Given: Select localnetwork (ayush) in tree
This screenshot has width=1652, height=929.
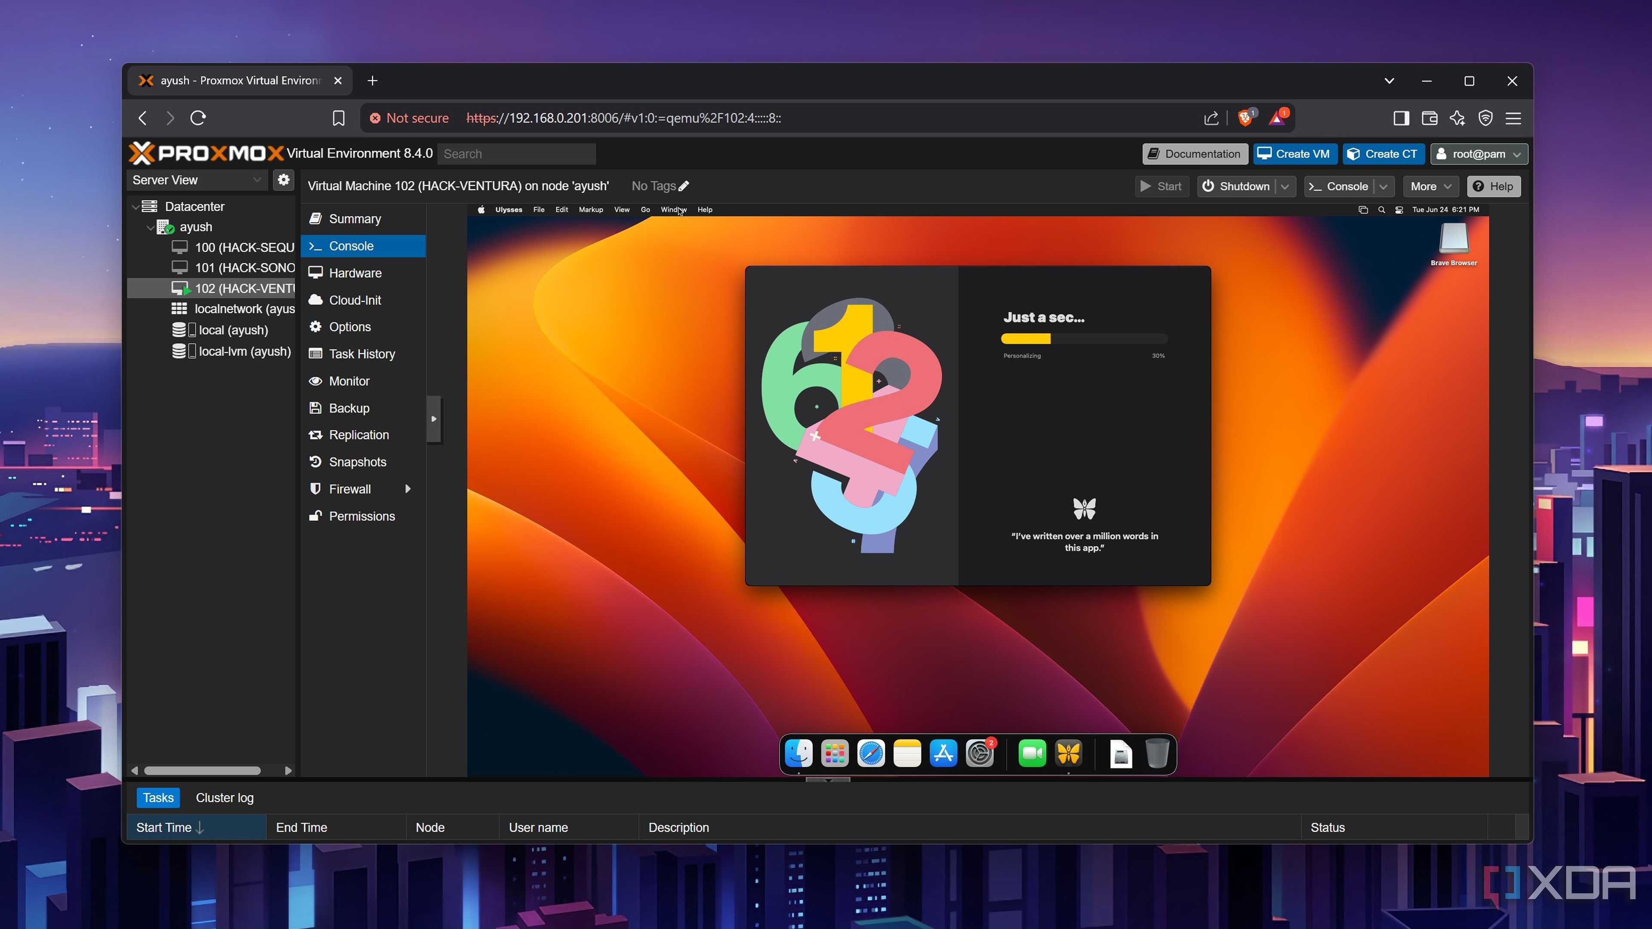Looking at the screenshot, I should [x=234, y=309].
